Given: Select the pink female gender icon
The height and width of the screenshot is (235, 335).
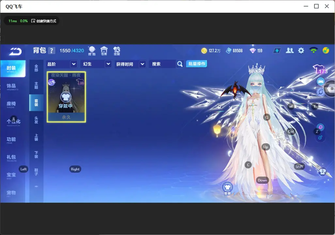Looking at the screenshot, I should 321,127.
